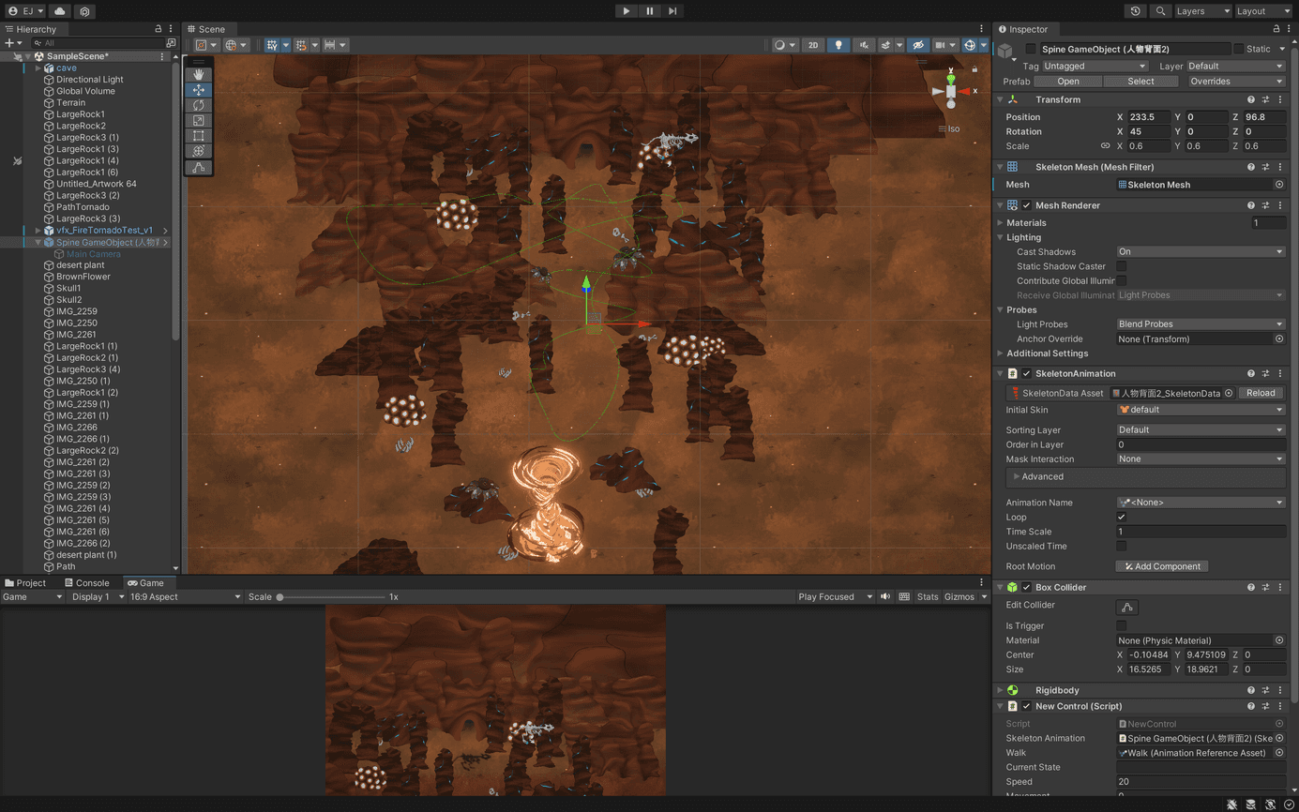The height and width of the screenshot is (812, 1299).
Task: Open the Initial Skin dropdown
Action: (x=1201, y=410)
